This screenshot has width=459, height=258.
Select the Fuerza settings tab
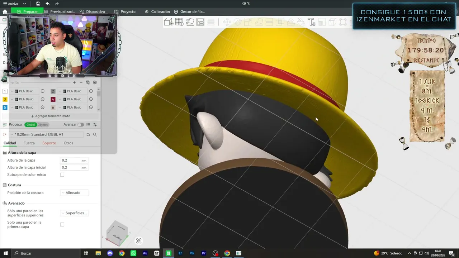[x=29, y=143]
